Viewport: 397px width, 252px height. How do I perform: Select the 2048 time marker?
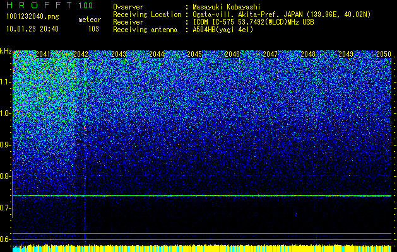[x=308, y=54]
